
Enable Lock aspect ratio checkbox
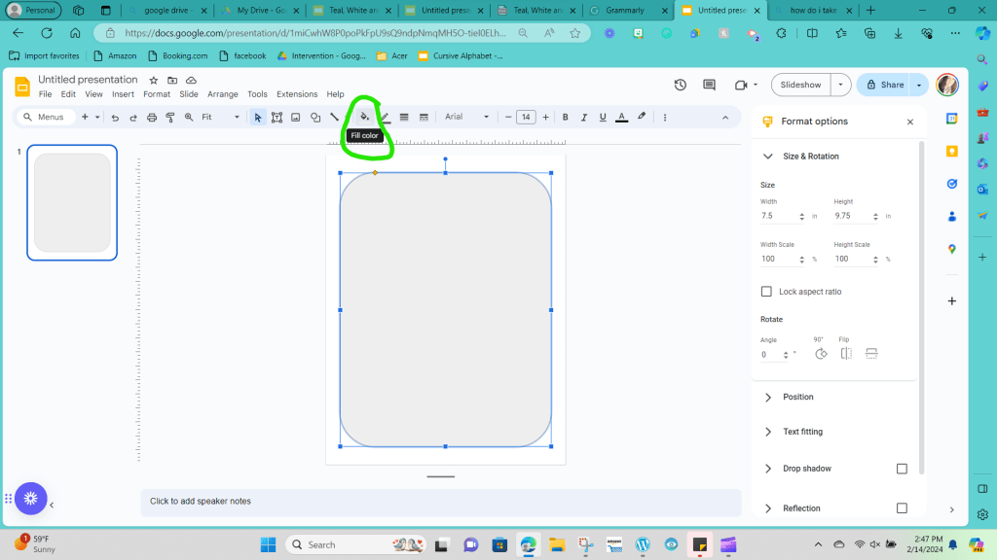[x=766, y=292]
